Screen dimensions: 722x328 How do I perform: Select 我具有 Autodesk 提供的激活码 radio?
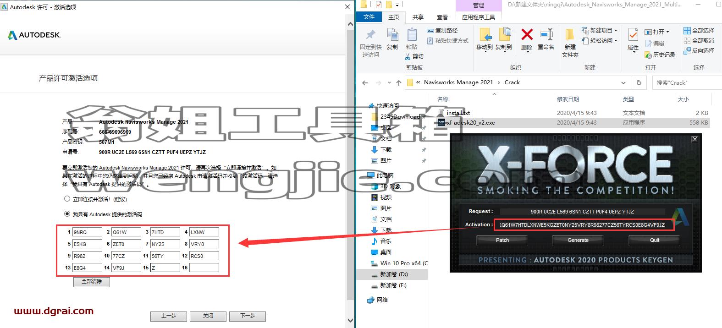(x=67, y=214)
